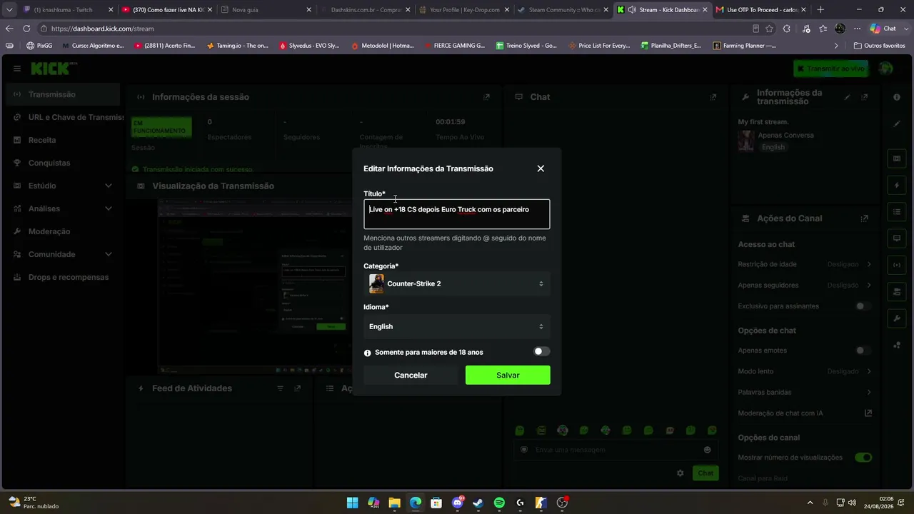This screenshot has width=914, height=514.
Task: Click the Cancelar button
Action: (411, 375)
